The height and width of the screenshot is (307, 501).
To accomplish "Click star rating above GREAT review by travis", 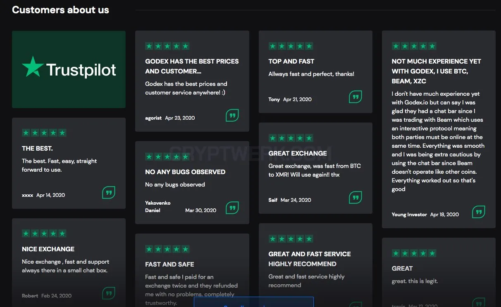I will tap(414, 253).
